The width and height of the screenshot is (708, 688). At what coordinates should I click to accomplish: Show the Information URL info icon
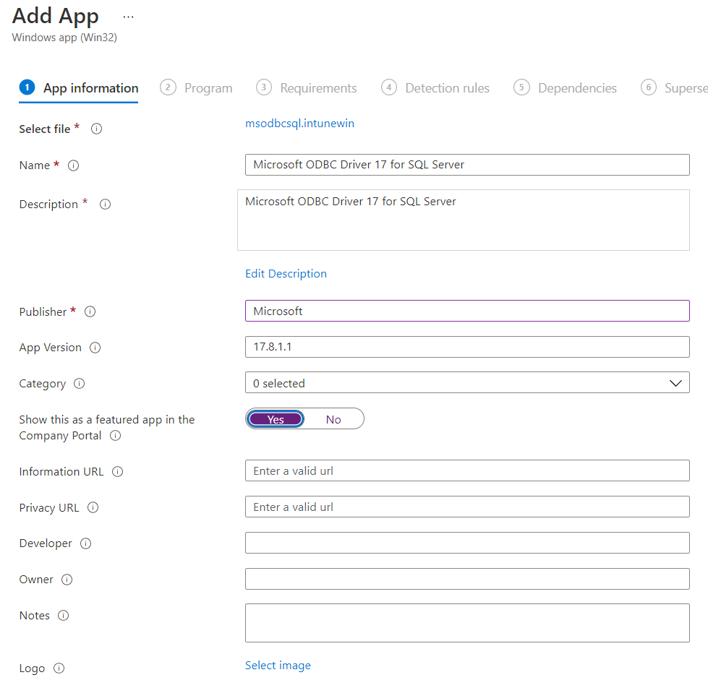(117, 471)
